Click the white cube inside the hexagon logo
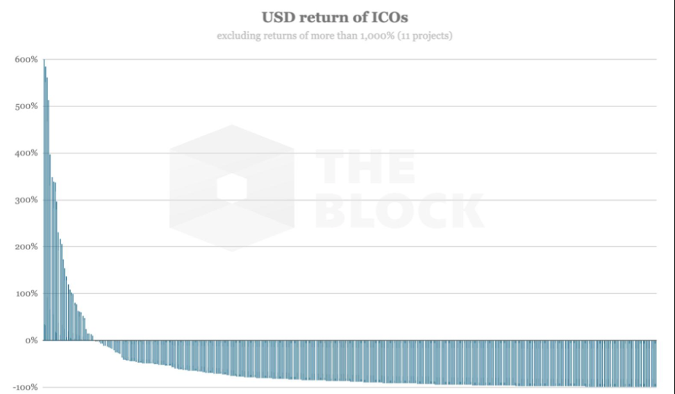 coord(231,188)
